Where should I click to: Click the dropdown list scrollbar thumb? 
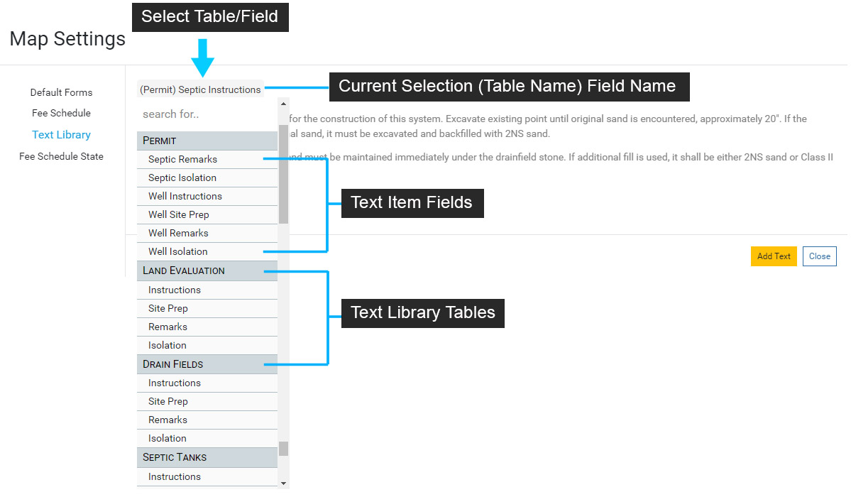[x=283, y=174]
